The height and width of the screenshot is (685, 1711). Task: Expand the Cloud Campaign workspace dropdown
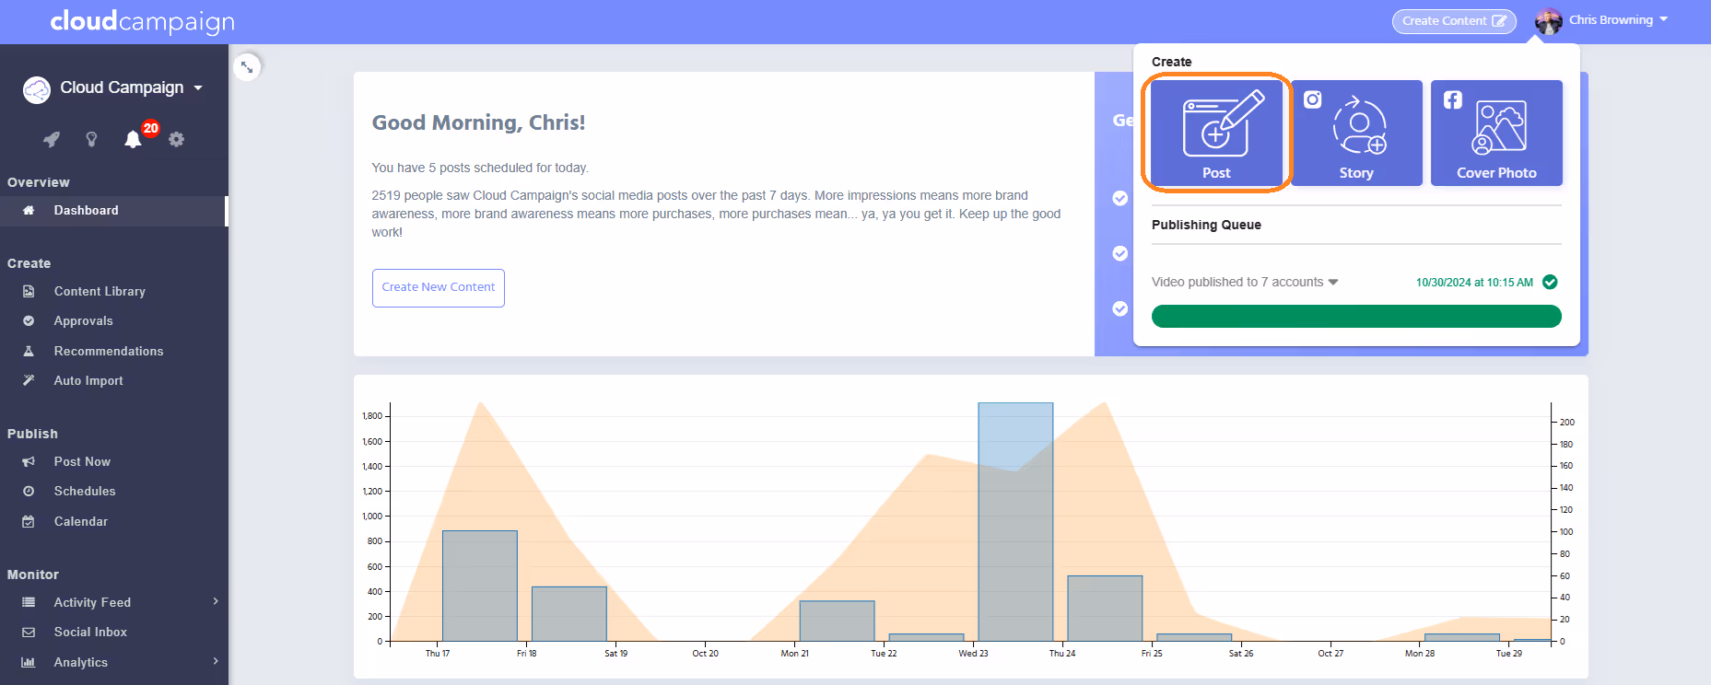coord(198,88)
